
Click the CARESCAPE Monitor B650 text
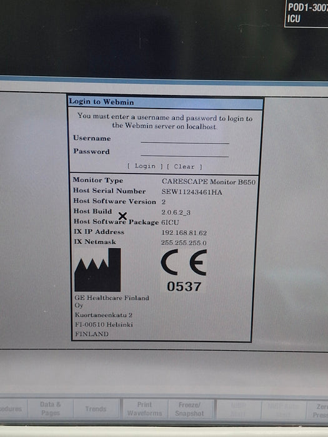[209, 182]
